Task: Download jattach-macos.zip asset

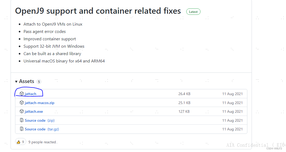Action: click(39, 103)
